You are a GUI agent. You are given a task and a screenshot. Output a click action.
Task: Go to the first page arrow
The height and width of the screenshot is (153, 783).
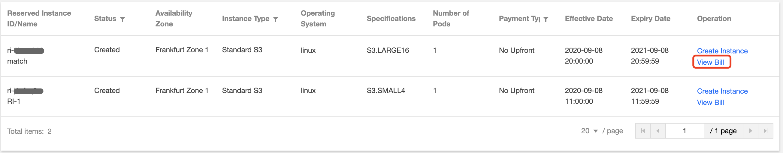(643, 131)
